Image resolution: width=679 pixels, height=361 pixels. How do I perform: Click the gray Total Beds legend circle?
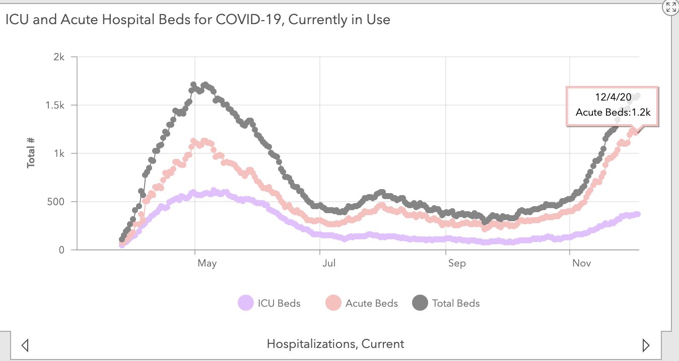[x=420, y=303]
